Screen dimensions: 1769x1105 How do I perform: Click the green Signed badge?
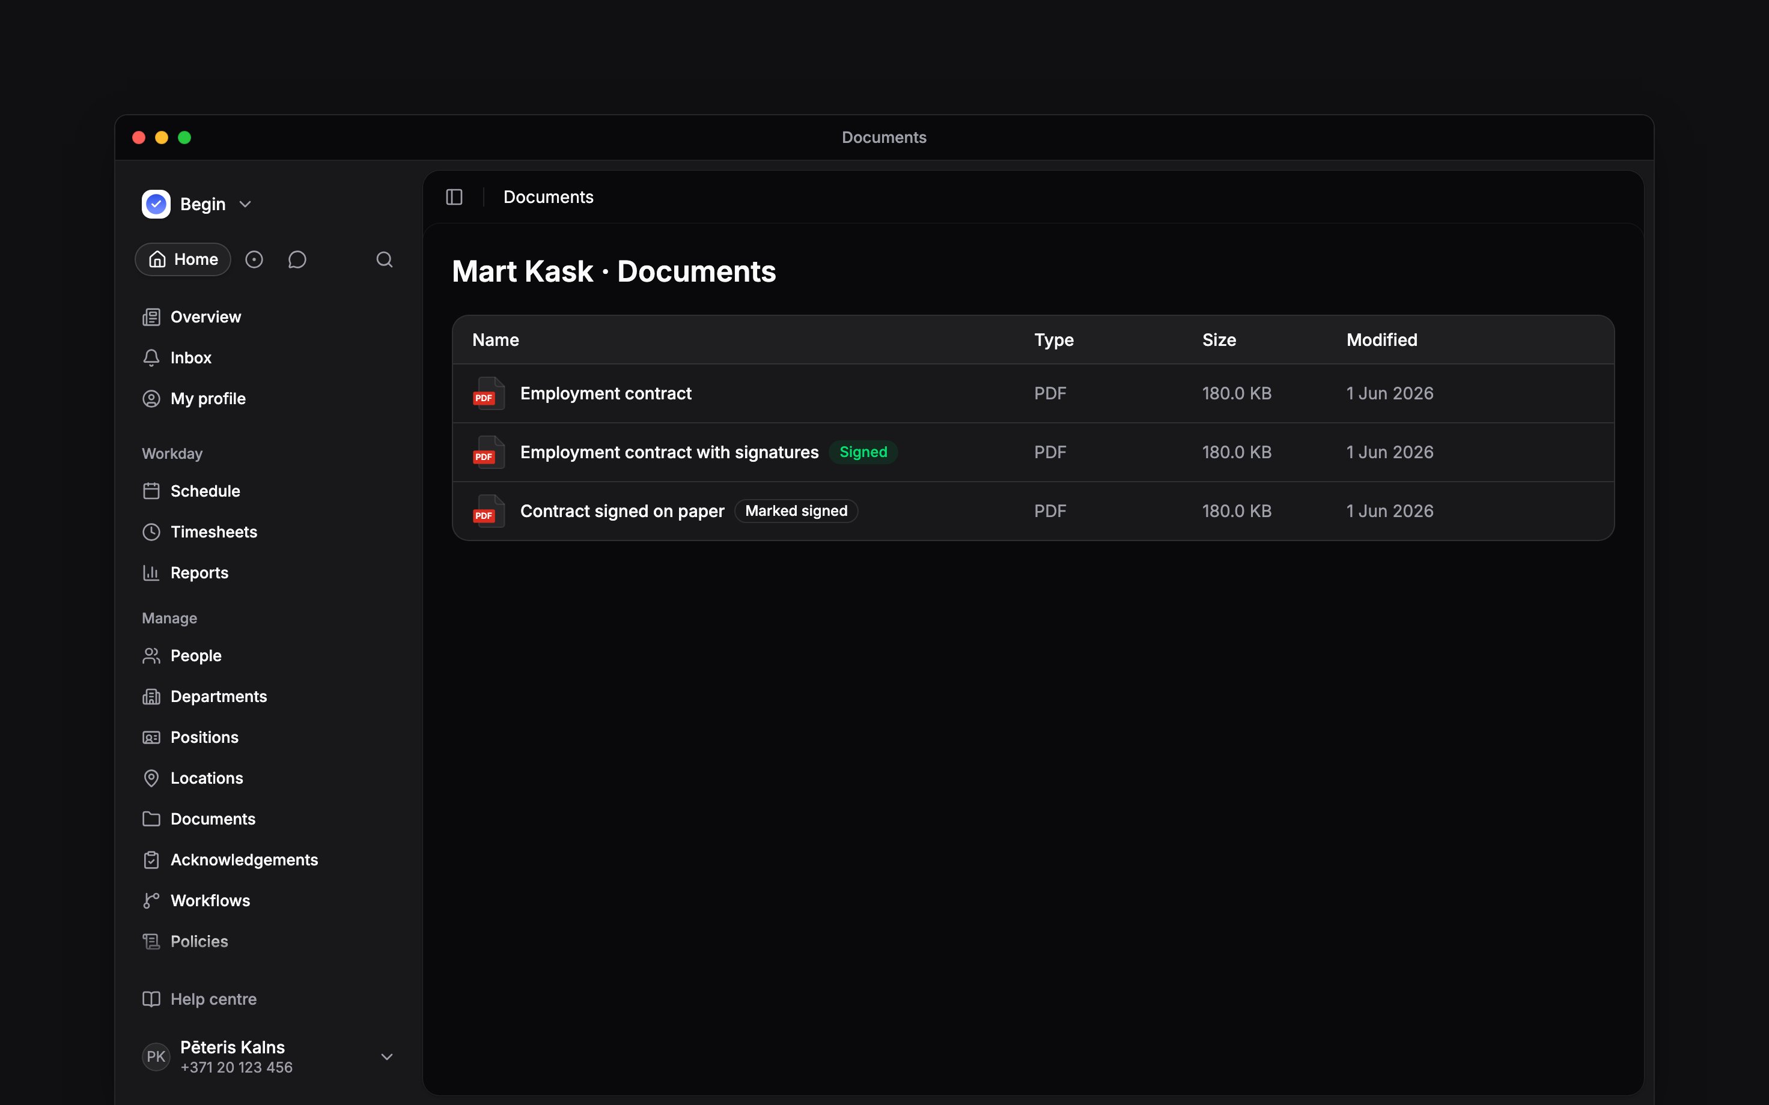click(863, 452)
